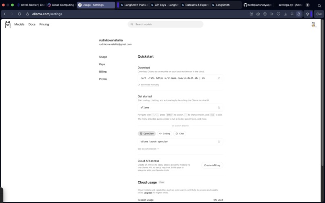Select the Chat launch option

pyautogui.click(x=180, y=134)
